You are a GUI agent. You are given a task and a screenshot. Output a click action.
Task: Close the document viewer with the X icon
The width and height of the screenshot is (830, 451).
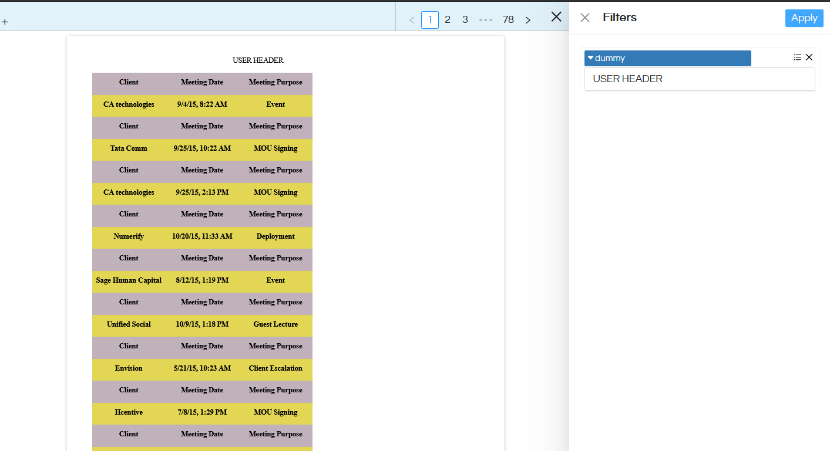(556, 16)
